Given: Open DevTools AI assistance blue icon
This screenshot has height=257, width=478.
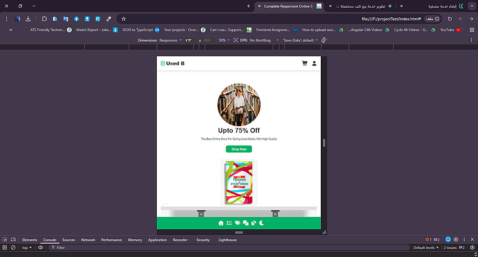Looking at the screenshot, I should (x=448, y=240).
